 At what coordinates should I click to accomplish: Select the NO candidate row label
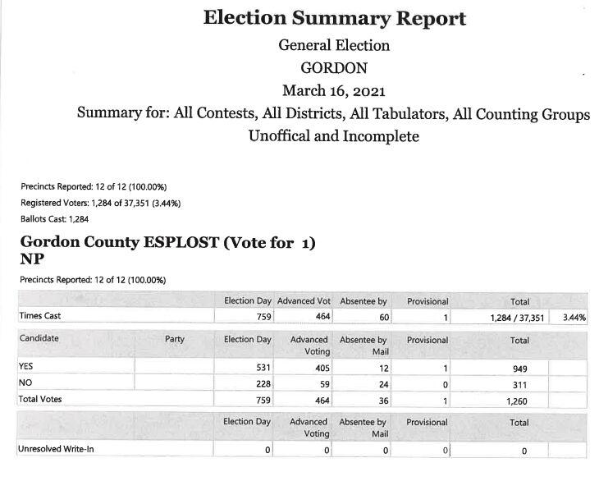[x=25, y=383]
